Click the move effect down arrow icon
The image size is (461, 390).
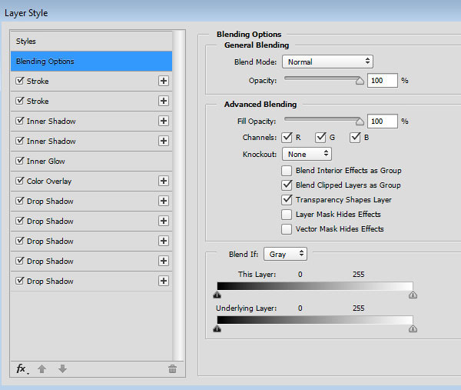coord(63,368)
